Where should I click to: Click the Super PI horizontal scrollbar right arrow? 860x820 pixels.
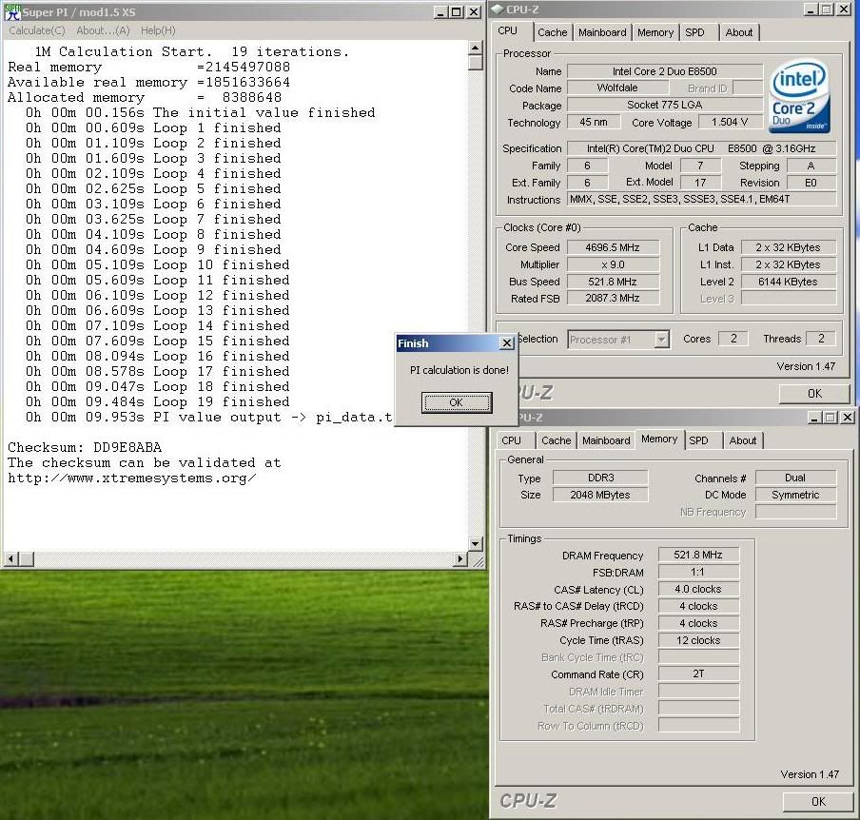pos(460,559)
